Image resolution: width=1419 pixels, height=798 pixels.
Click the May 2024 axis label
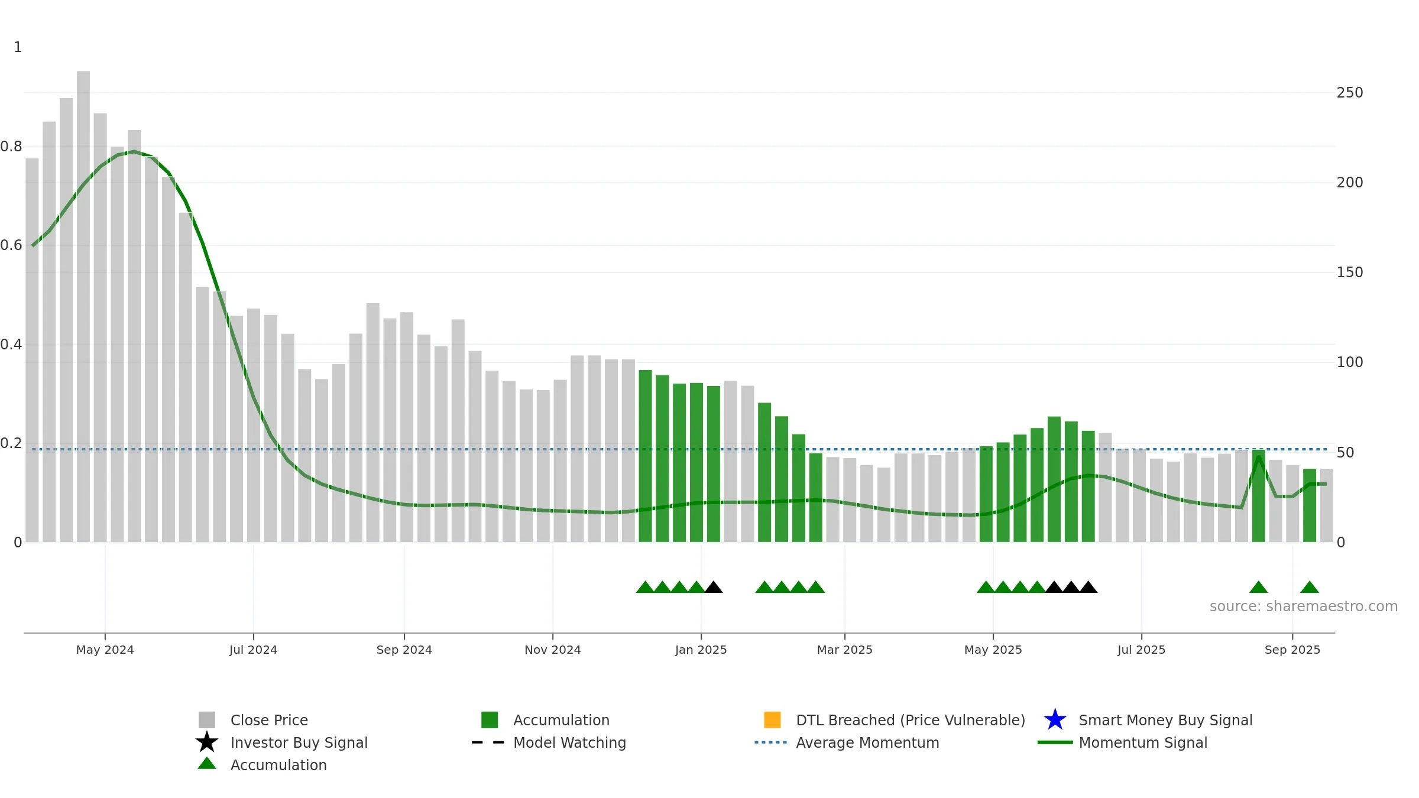click(105, 650)
